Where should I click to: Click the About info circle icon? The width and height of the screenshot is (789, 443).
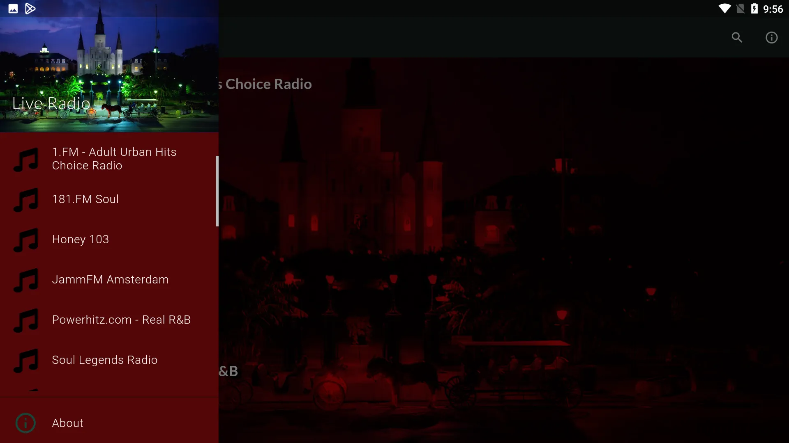click(25, 422)
